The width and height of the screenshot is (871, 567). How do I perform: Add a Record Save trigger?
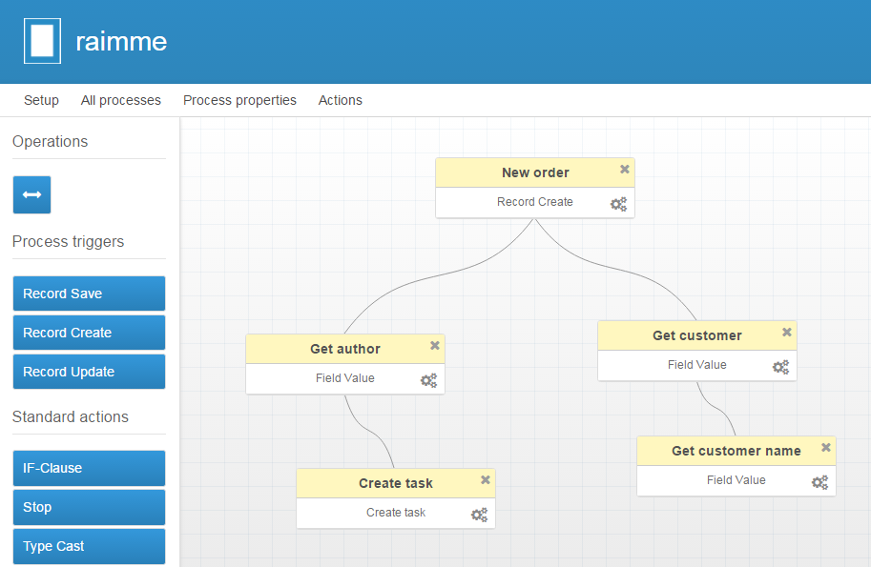coord(89,294)
